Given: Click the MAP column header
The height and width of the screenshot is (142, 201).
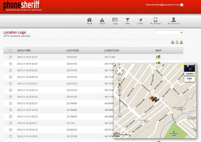Looking at the screenshot, I should pyautogui.click(x=158, y=50).
